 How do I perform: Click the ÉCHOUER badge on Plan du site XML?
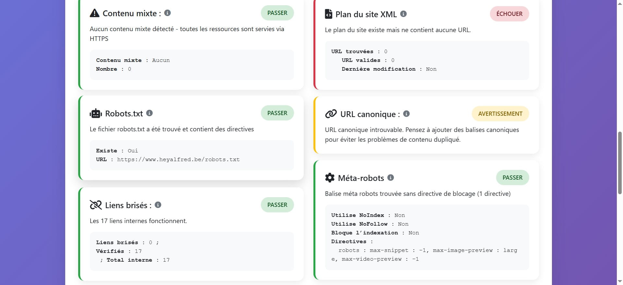[x=509, y=14]
